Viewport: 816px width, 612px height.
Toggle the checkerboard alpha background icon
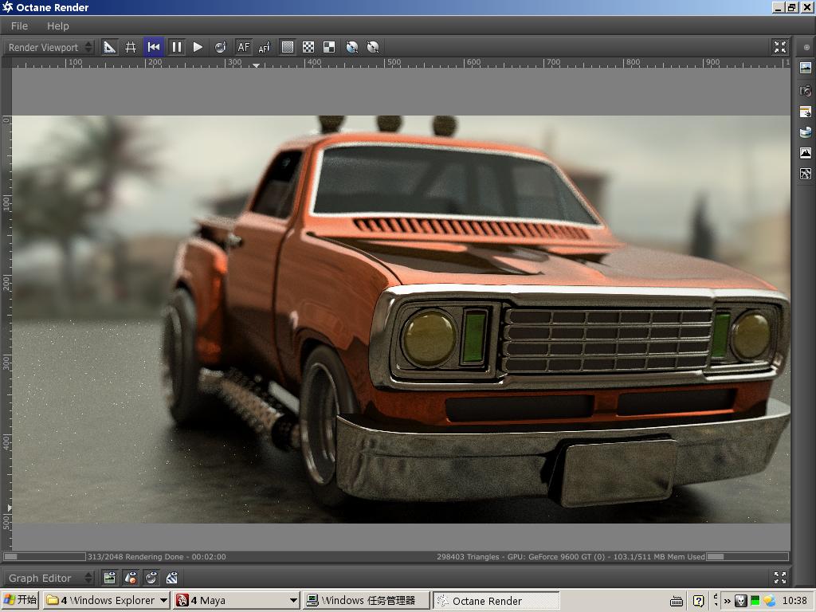coord(308,47)
